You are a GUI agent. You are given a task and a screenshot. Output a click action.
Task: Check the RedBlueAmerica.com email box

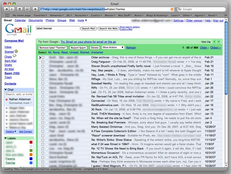[x=43, y=105]
